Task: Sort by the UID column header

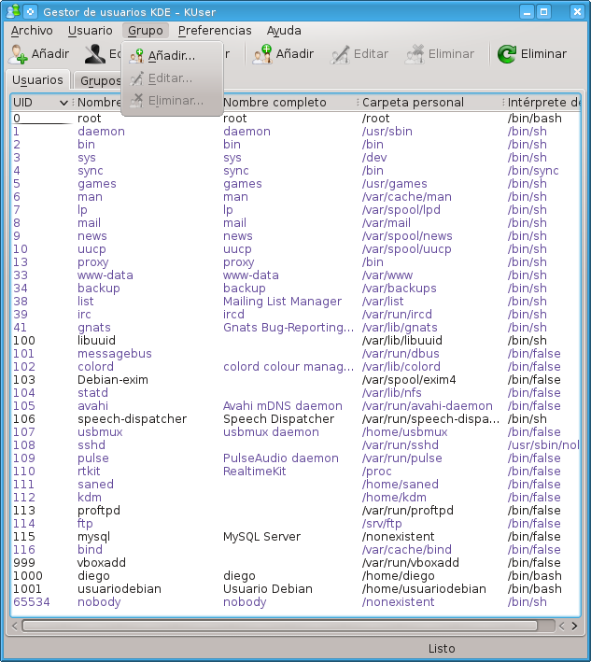Action: (x=40, y=102)
